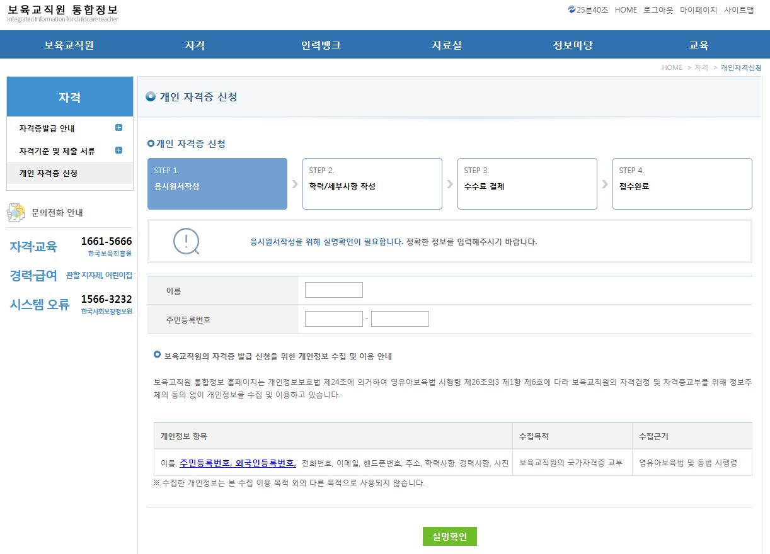Click the 이름 input field
The width and height of the screenshot is (770, 554).
coord(334,290)
